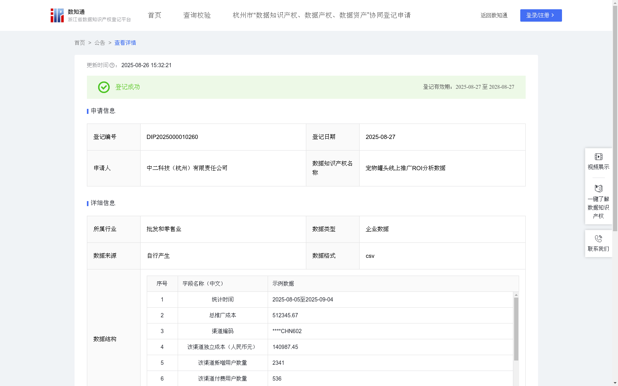Click the 统计时间 field row
This screenshot has width=618, height=386.
(330, 300)
